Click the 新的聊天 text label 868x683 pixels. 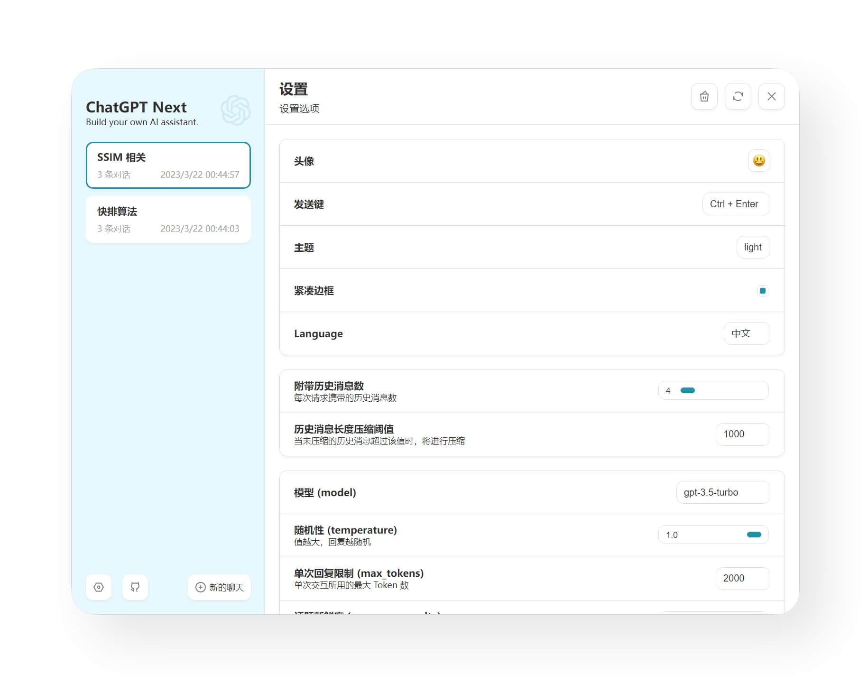(x=226, y=587)
